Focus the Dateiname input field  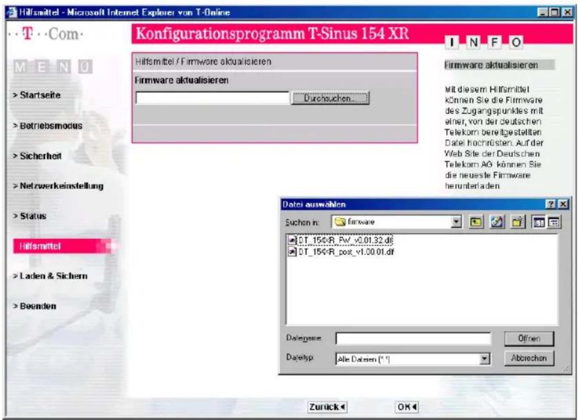[413, 338]
